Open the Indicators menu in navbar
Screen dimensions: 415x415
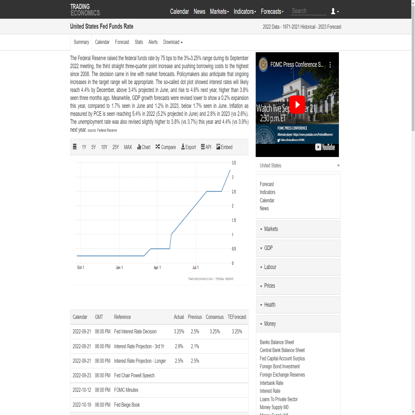pos(245,11)
